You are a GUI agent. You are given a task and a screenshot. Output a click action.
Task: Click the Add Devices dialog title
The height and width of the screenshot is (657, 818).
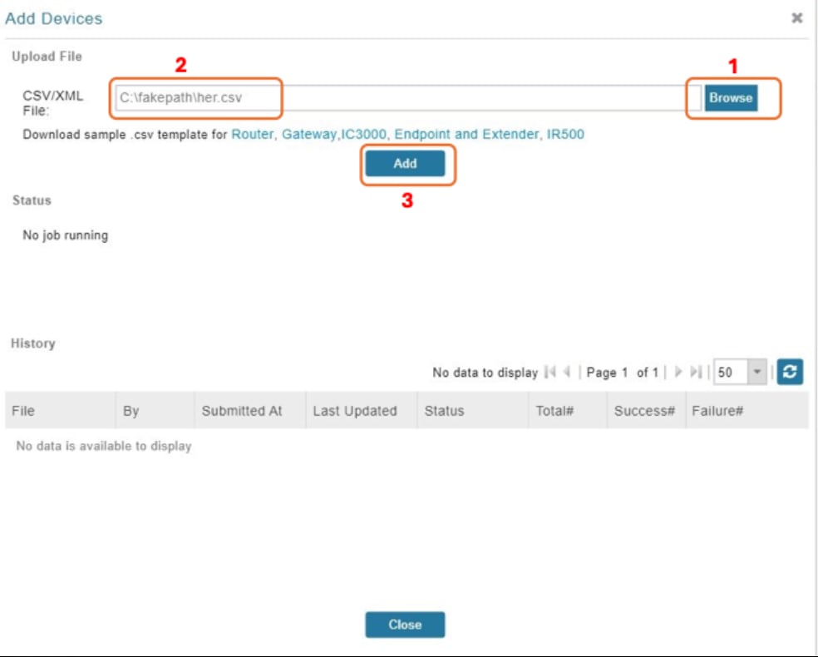point(54,19)
